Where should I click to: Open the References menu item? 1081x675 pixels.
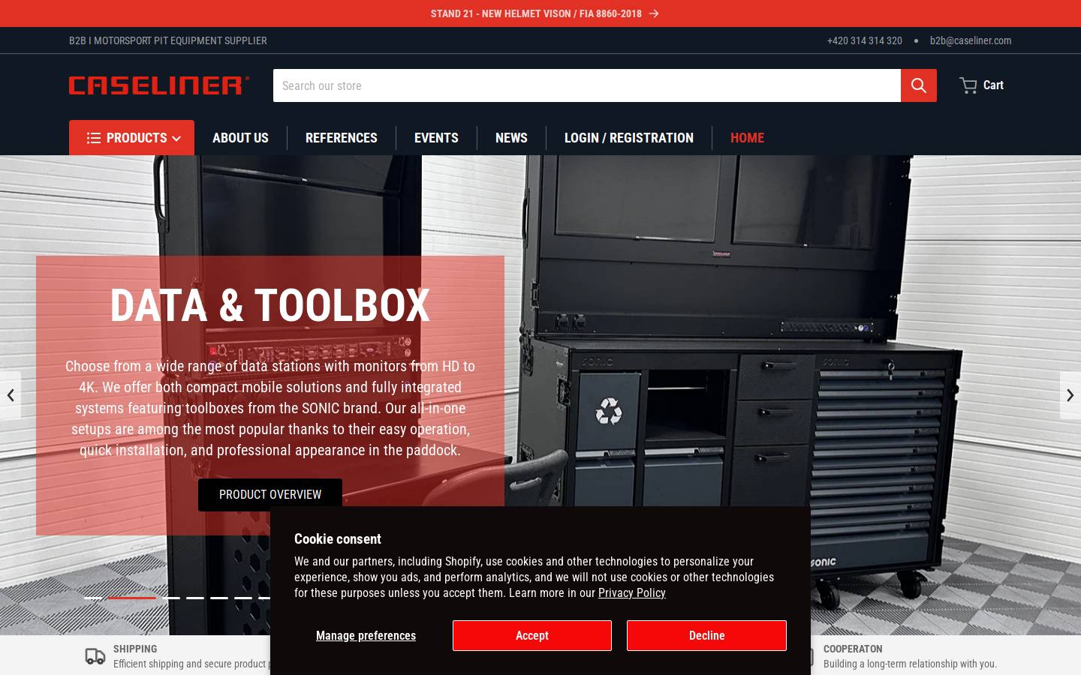(342, 138)
